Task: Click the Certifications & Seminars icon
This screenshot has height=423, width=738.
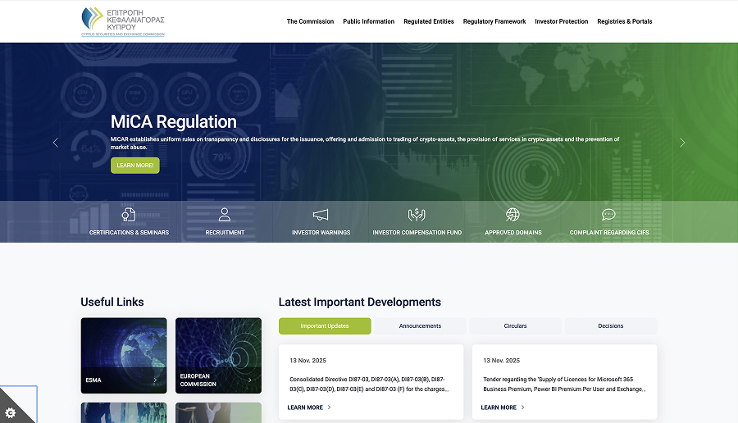Action: (129, 215)
